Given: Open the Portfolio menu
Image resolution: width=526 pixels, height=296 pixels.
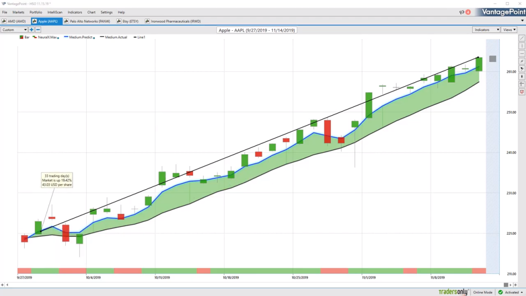Looking at the screenshot, I should pyautogui.click(x=36, y=12).
